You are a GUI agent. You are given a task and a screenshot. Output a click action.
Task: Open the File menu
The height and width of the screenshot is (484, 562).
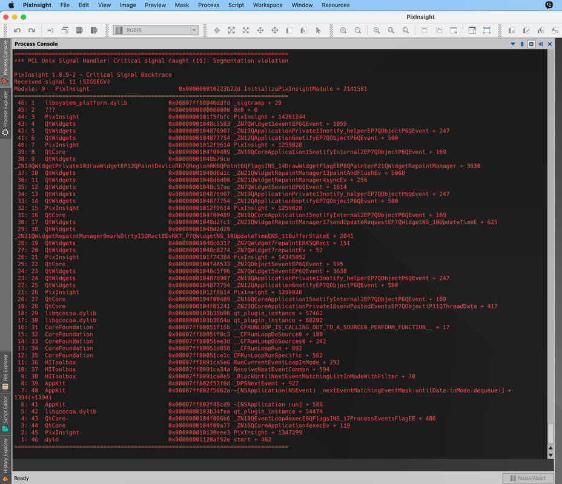tap(65, 5)
